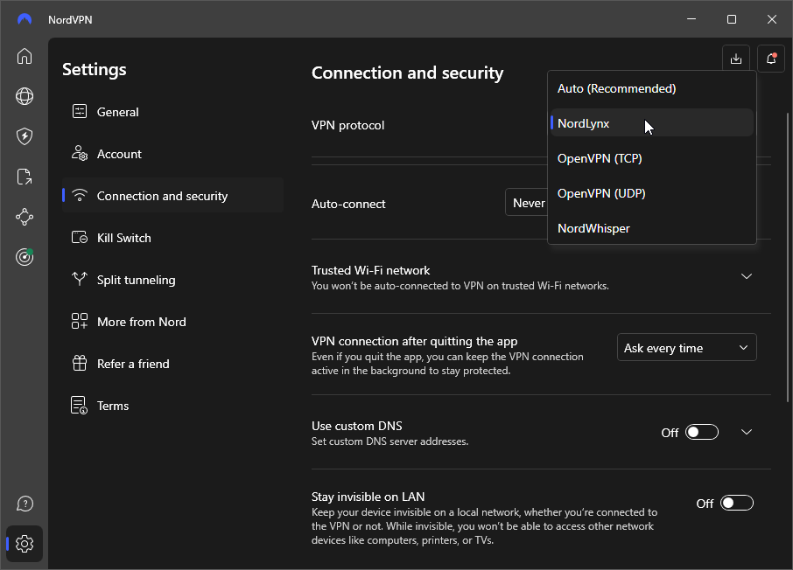This screenshot has height=570, width=793.
Task: Click the More from Nord grid icon
Action: (x=80, y=321)
